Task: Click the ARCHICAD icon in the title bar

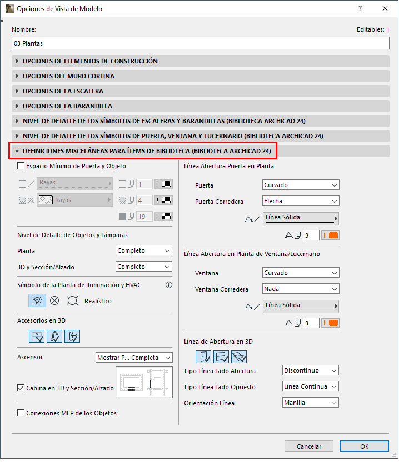Action: (9, 8)
